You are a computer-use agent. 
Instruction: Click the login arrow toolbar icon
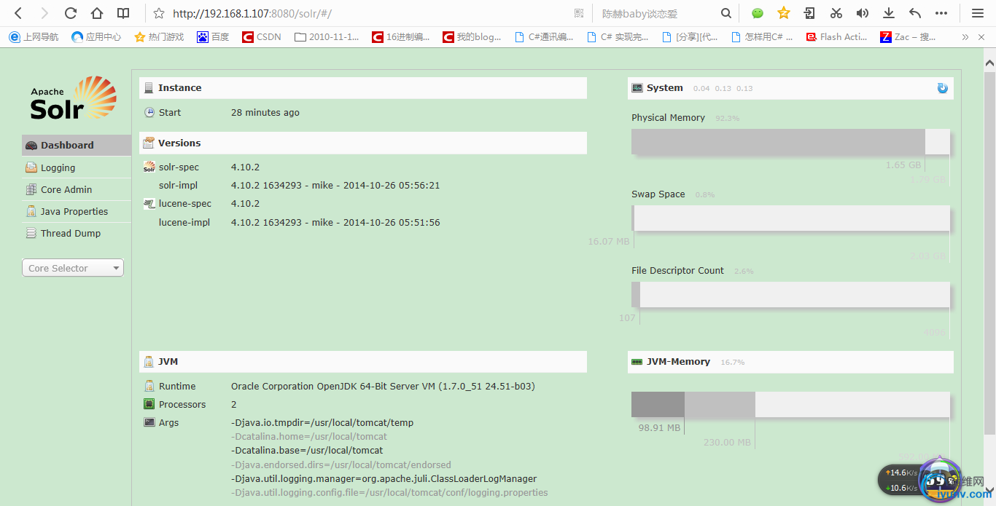pos(809,13)
